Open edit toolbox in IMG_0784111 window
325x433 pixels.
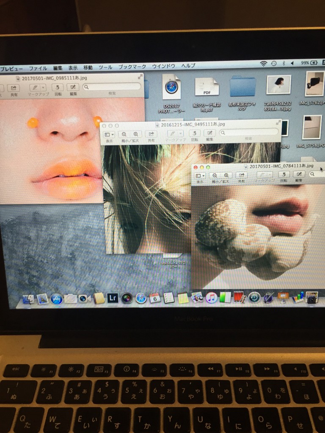pyautogui.click(x=299, y=174)
